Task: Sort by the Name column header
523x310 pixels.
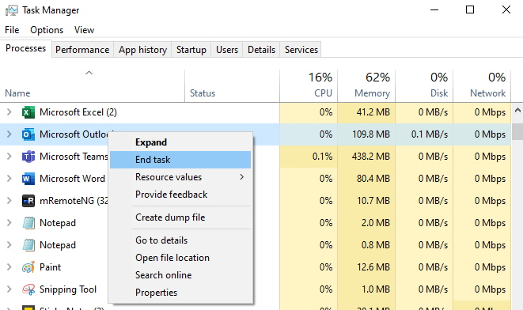Action: tap(93, 85)
